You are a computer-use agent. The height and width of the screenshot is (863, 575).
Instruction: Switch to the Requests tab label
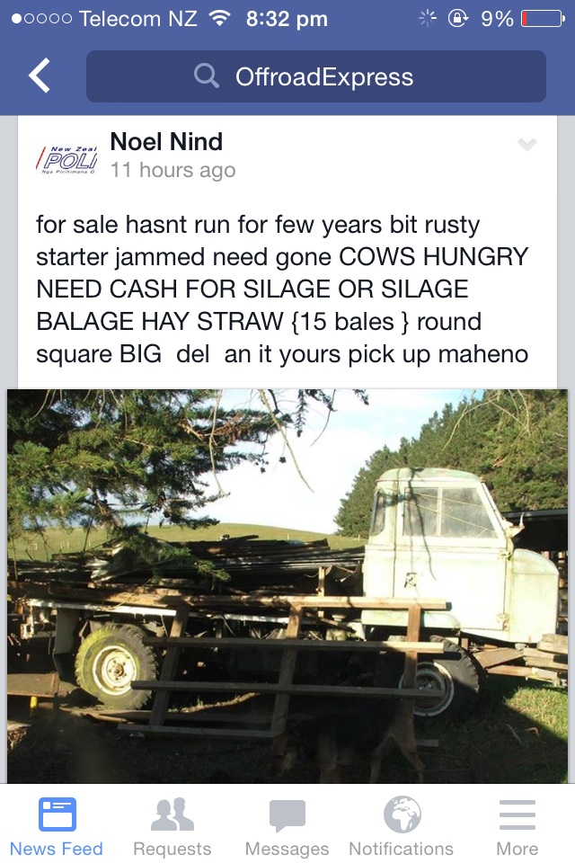172,849
